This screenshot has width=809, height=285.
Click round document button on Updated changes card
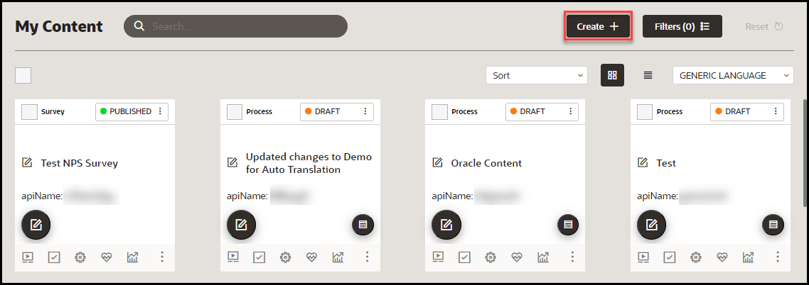(x=363, y=225)
